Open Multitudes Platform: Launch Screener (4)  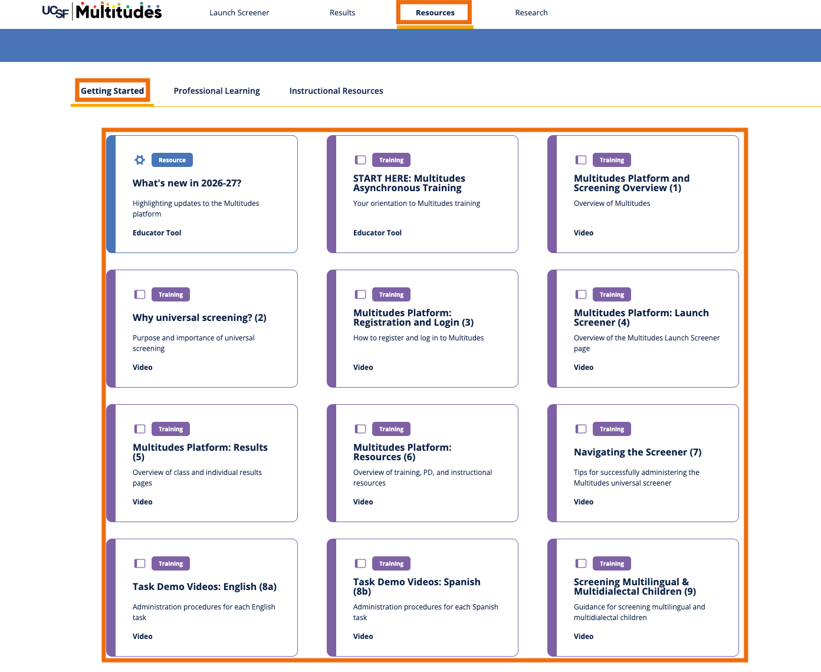(641, 317)
